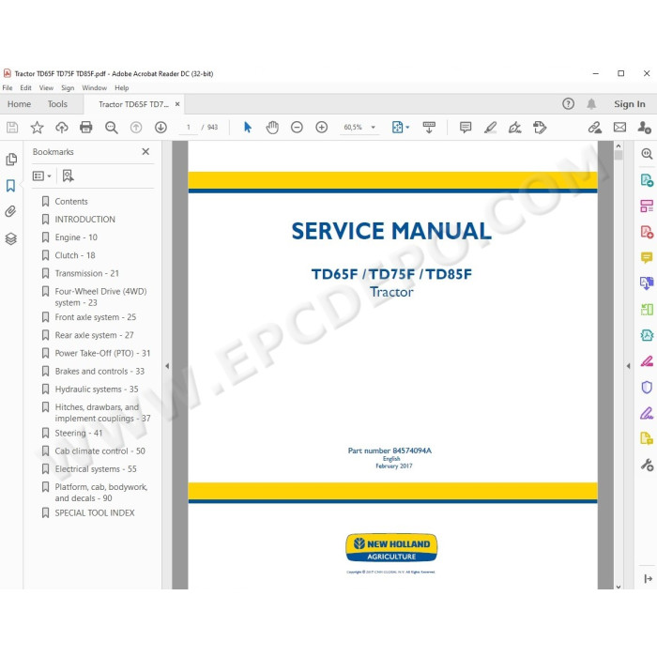Viewport: 657px width, 657px height.
Task: Jump to the Contents bookmark
Action: tap(71, 202)
